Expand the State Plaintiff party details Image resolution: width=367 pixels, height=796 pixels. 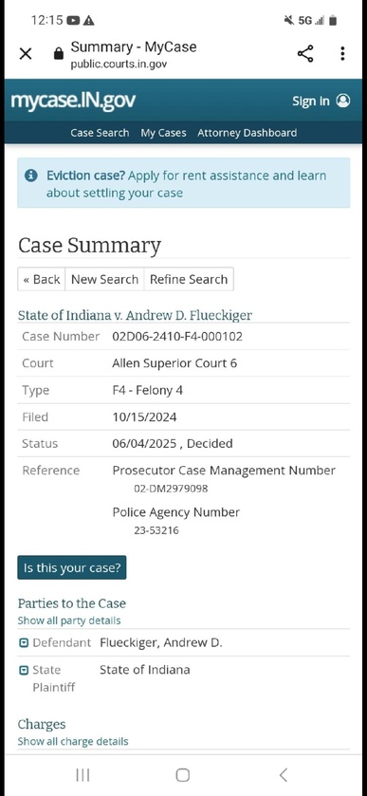pos(24,671)
